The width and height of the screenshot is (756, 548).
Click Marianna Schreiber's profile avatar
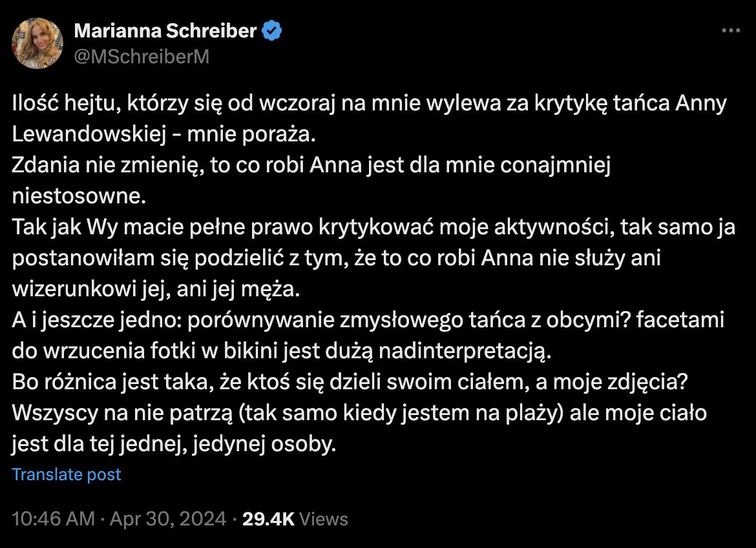click(37, 43)
